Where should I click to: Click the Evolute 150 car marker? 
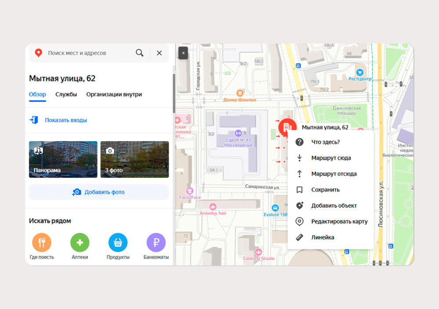tap(275, 208)
